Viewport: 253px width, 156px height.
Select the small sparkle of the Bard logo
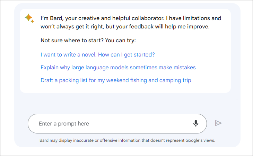(33, 21)
